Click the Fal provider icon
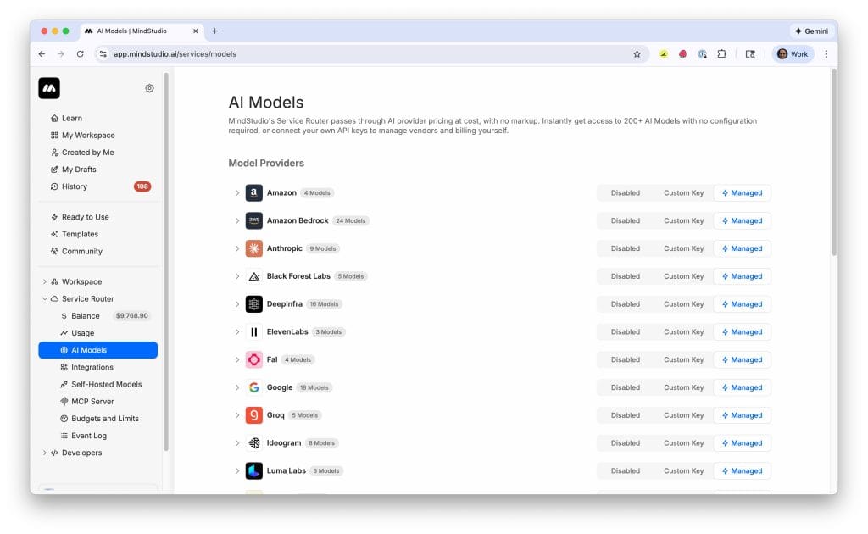Screen dimensions: 868x534 (253, 359)
